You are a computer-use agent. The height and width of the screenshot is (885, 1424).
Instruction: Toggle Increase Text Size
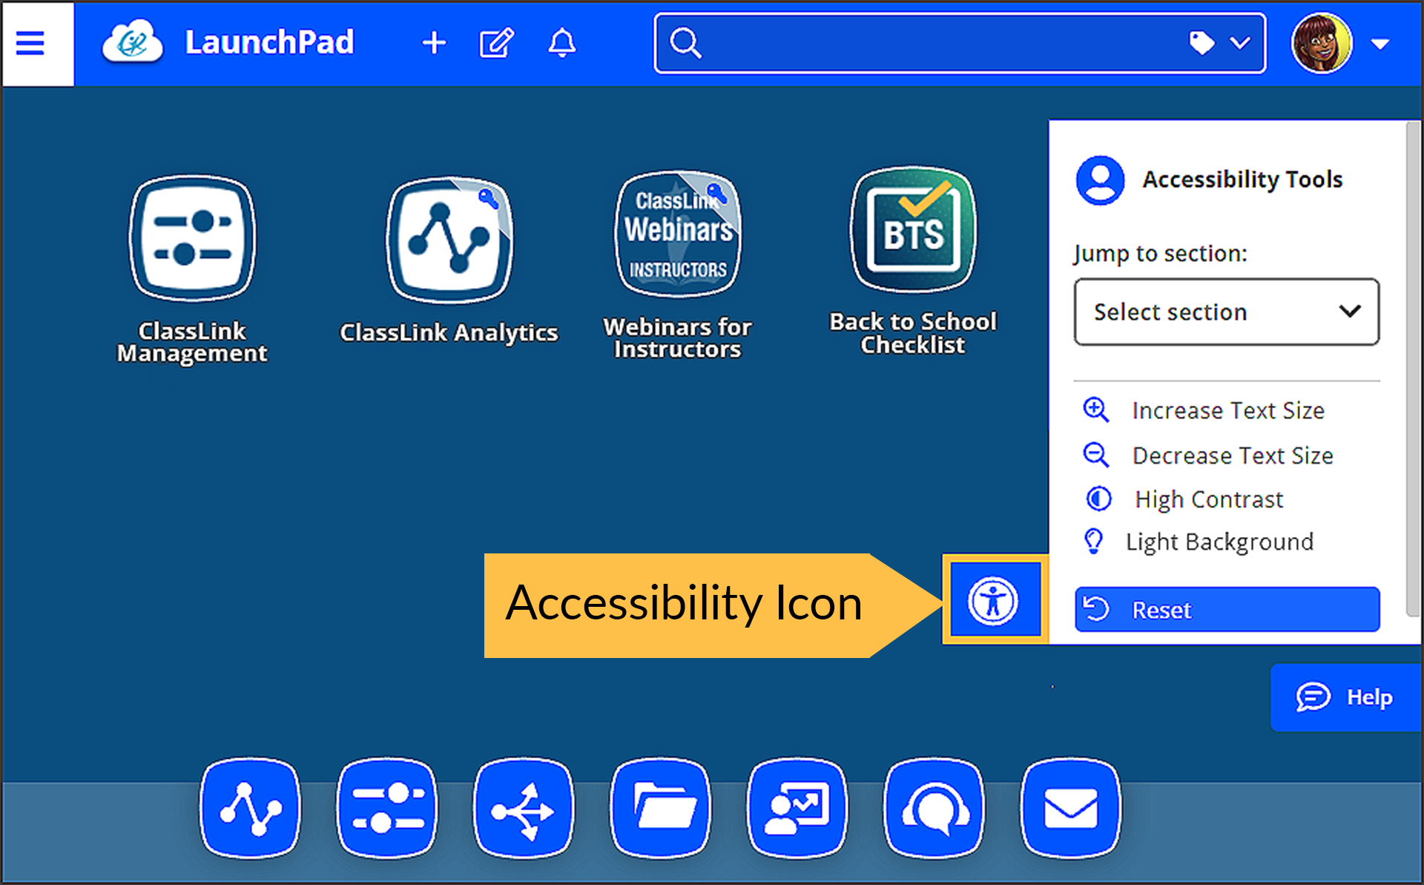click(1227, 410)
